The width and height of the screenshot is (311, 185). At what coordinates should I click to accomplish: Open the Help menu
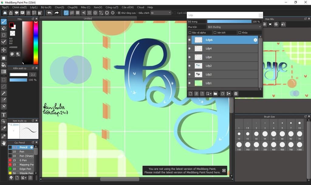point(150,7)
